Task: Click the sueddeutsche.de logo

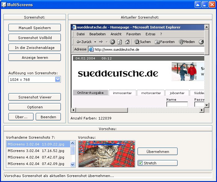Action: 118,73
